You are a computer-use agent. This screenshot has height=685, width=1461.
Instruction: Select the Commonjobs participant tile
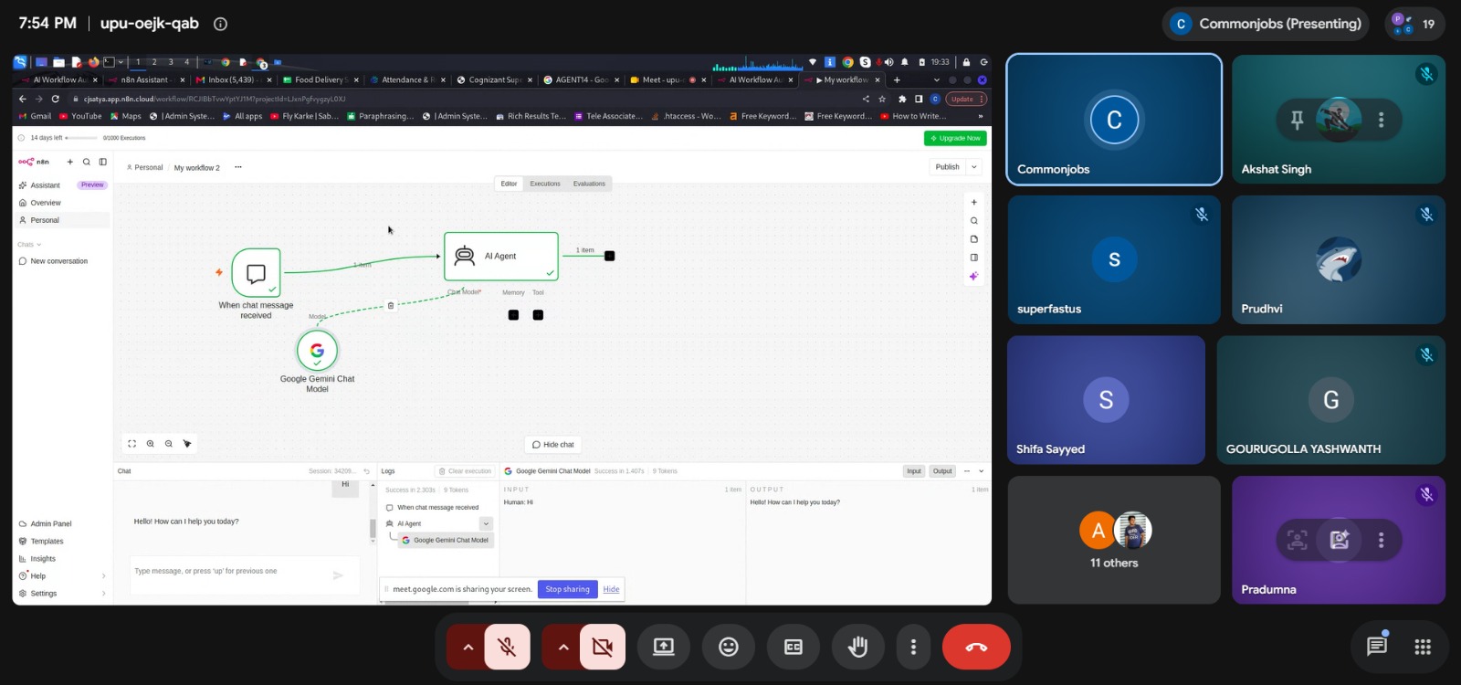(x=1114, y=120)
